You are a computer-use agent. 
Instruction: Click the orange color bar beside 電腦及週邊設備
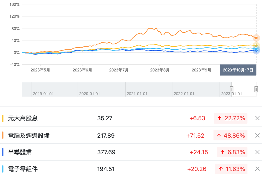[x=3, y=135]
